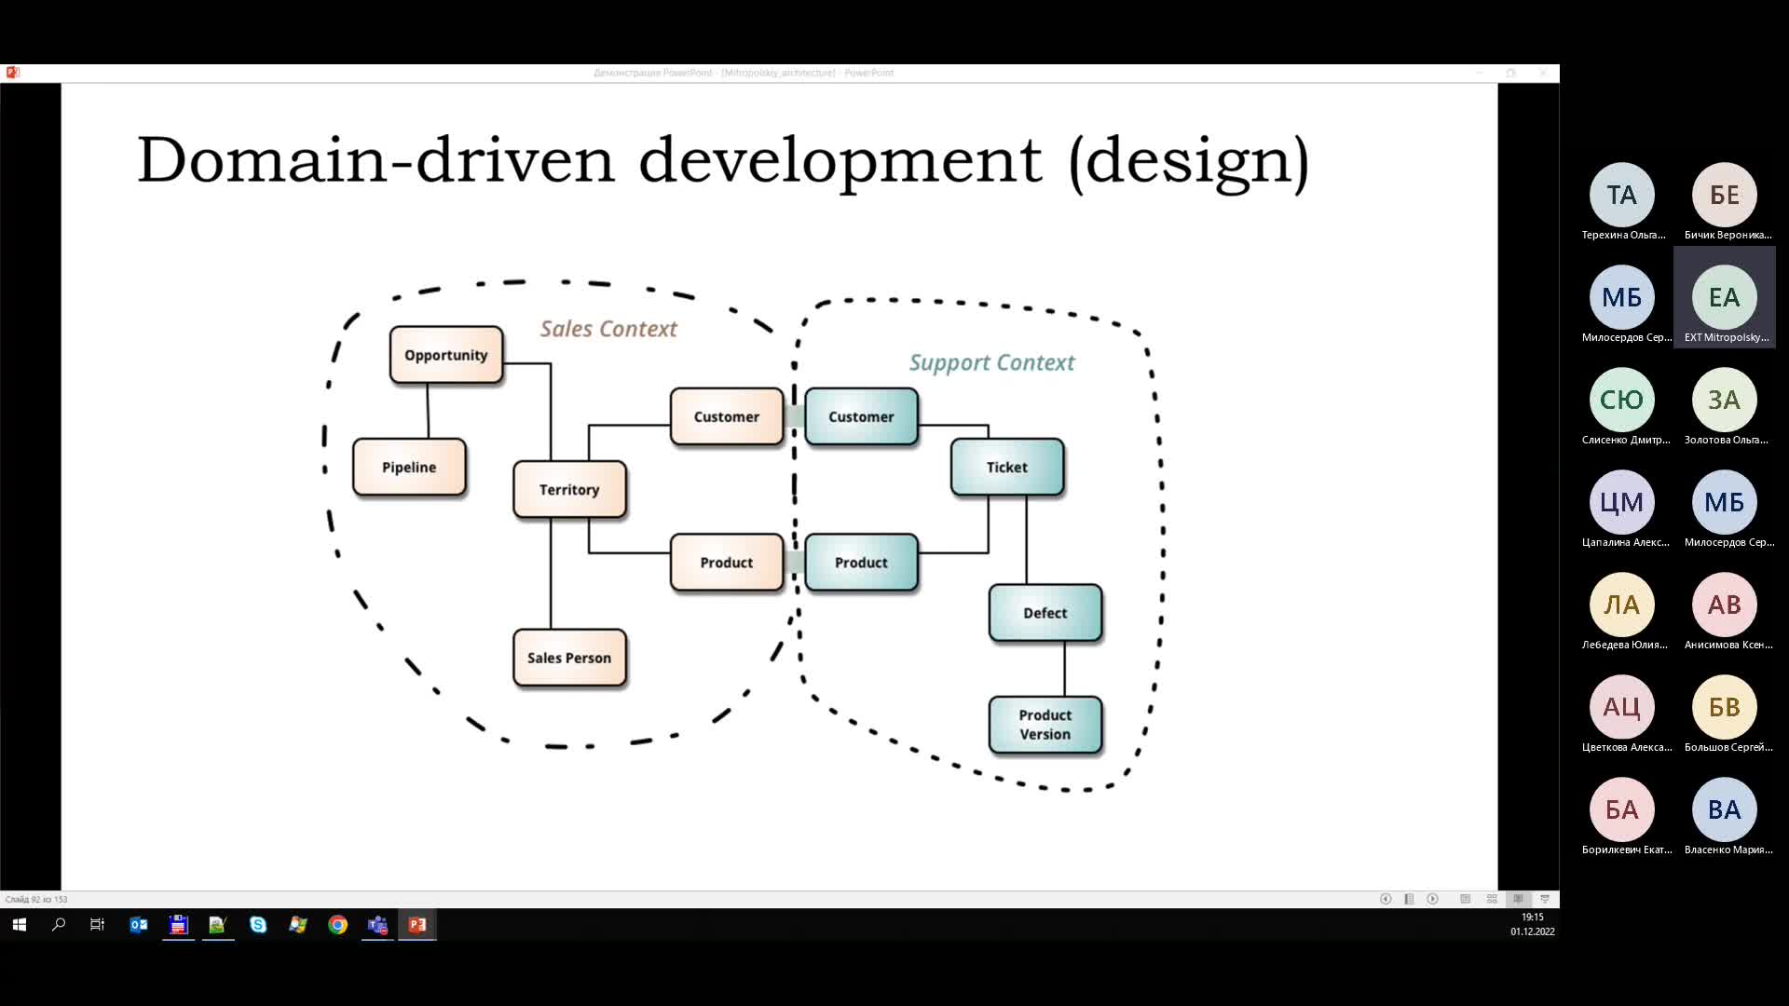Click the Product Version box
Image resolution: width=1789 pixels, height=1006 pixels.
[1045, 725]
